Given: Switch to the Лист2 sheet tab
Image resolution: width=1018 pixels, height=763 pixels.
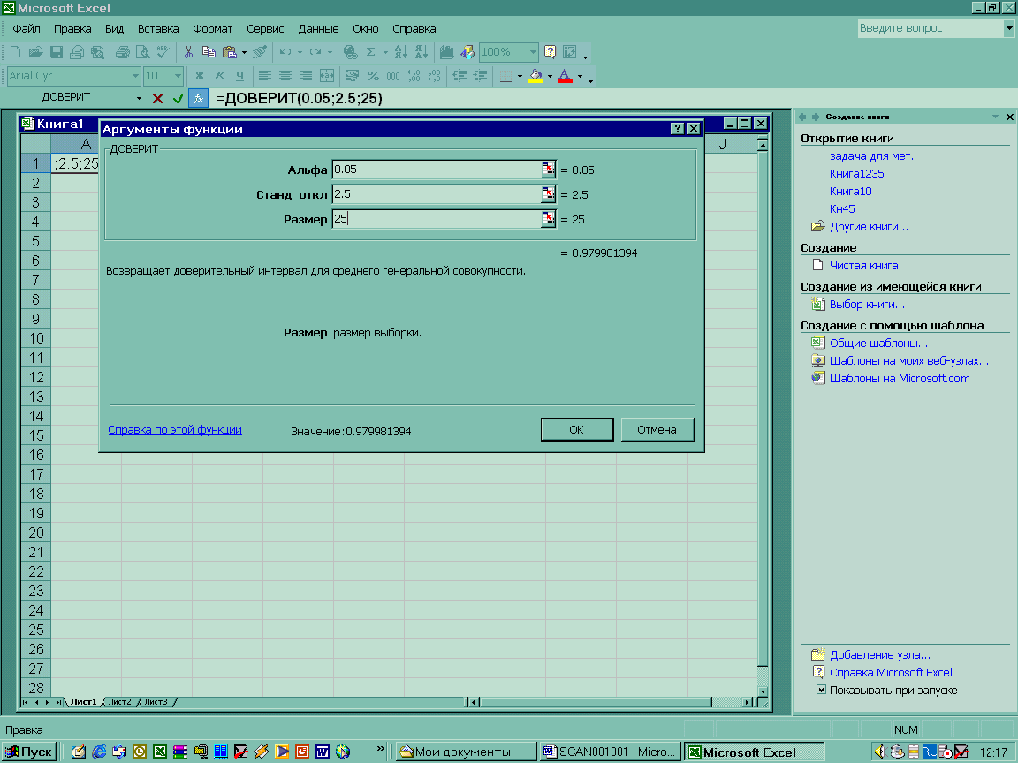Looking at the screenshot, I should (x=119, y=702).
